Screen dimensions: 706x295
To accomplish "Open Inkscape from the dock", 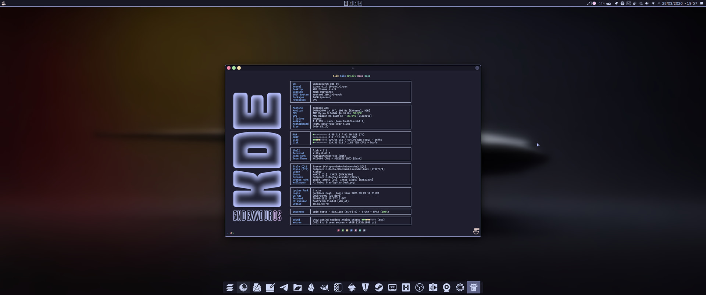I will (x=352, y=288).
